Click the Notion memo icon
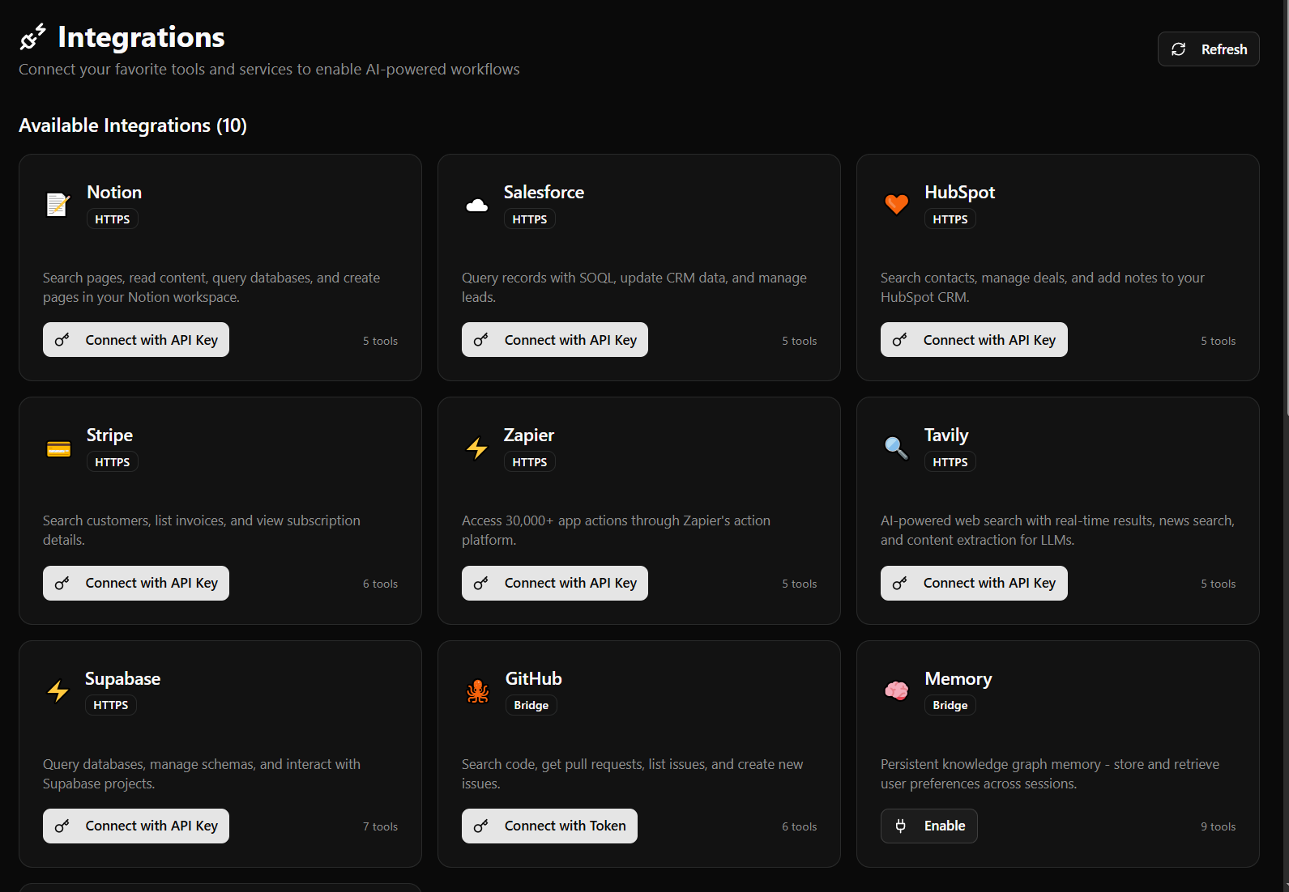 click(x=58, y=205)
